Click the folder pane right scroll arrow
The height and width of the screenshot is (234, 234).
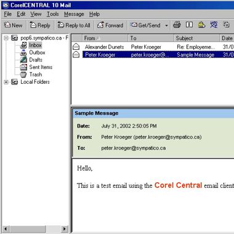[x=65, y=228]
